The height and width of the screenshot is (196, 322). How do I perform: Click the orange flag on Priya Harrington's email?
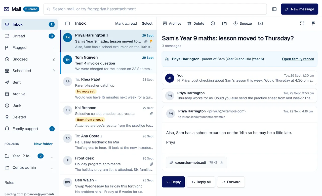(151, 41)
